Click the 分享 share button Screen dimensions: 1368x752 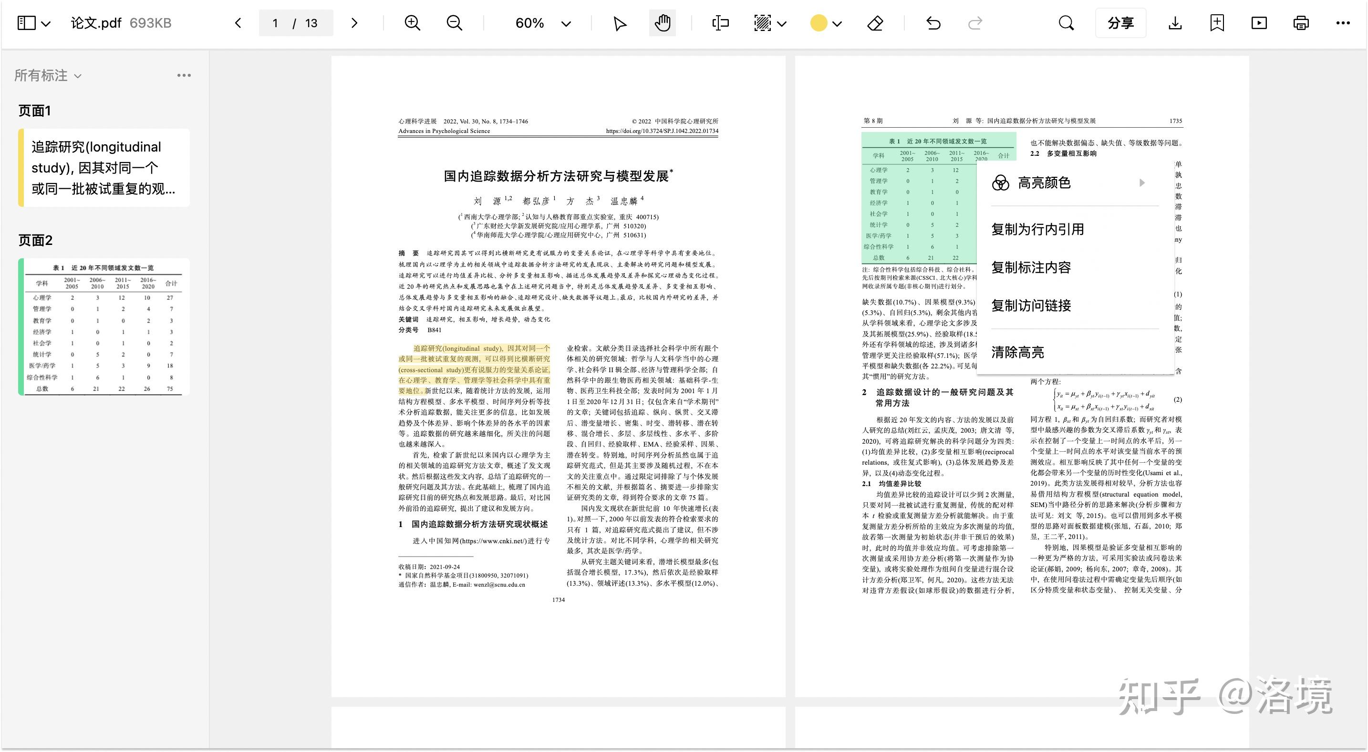pos(1120,23)
